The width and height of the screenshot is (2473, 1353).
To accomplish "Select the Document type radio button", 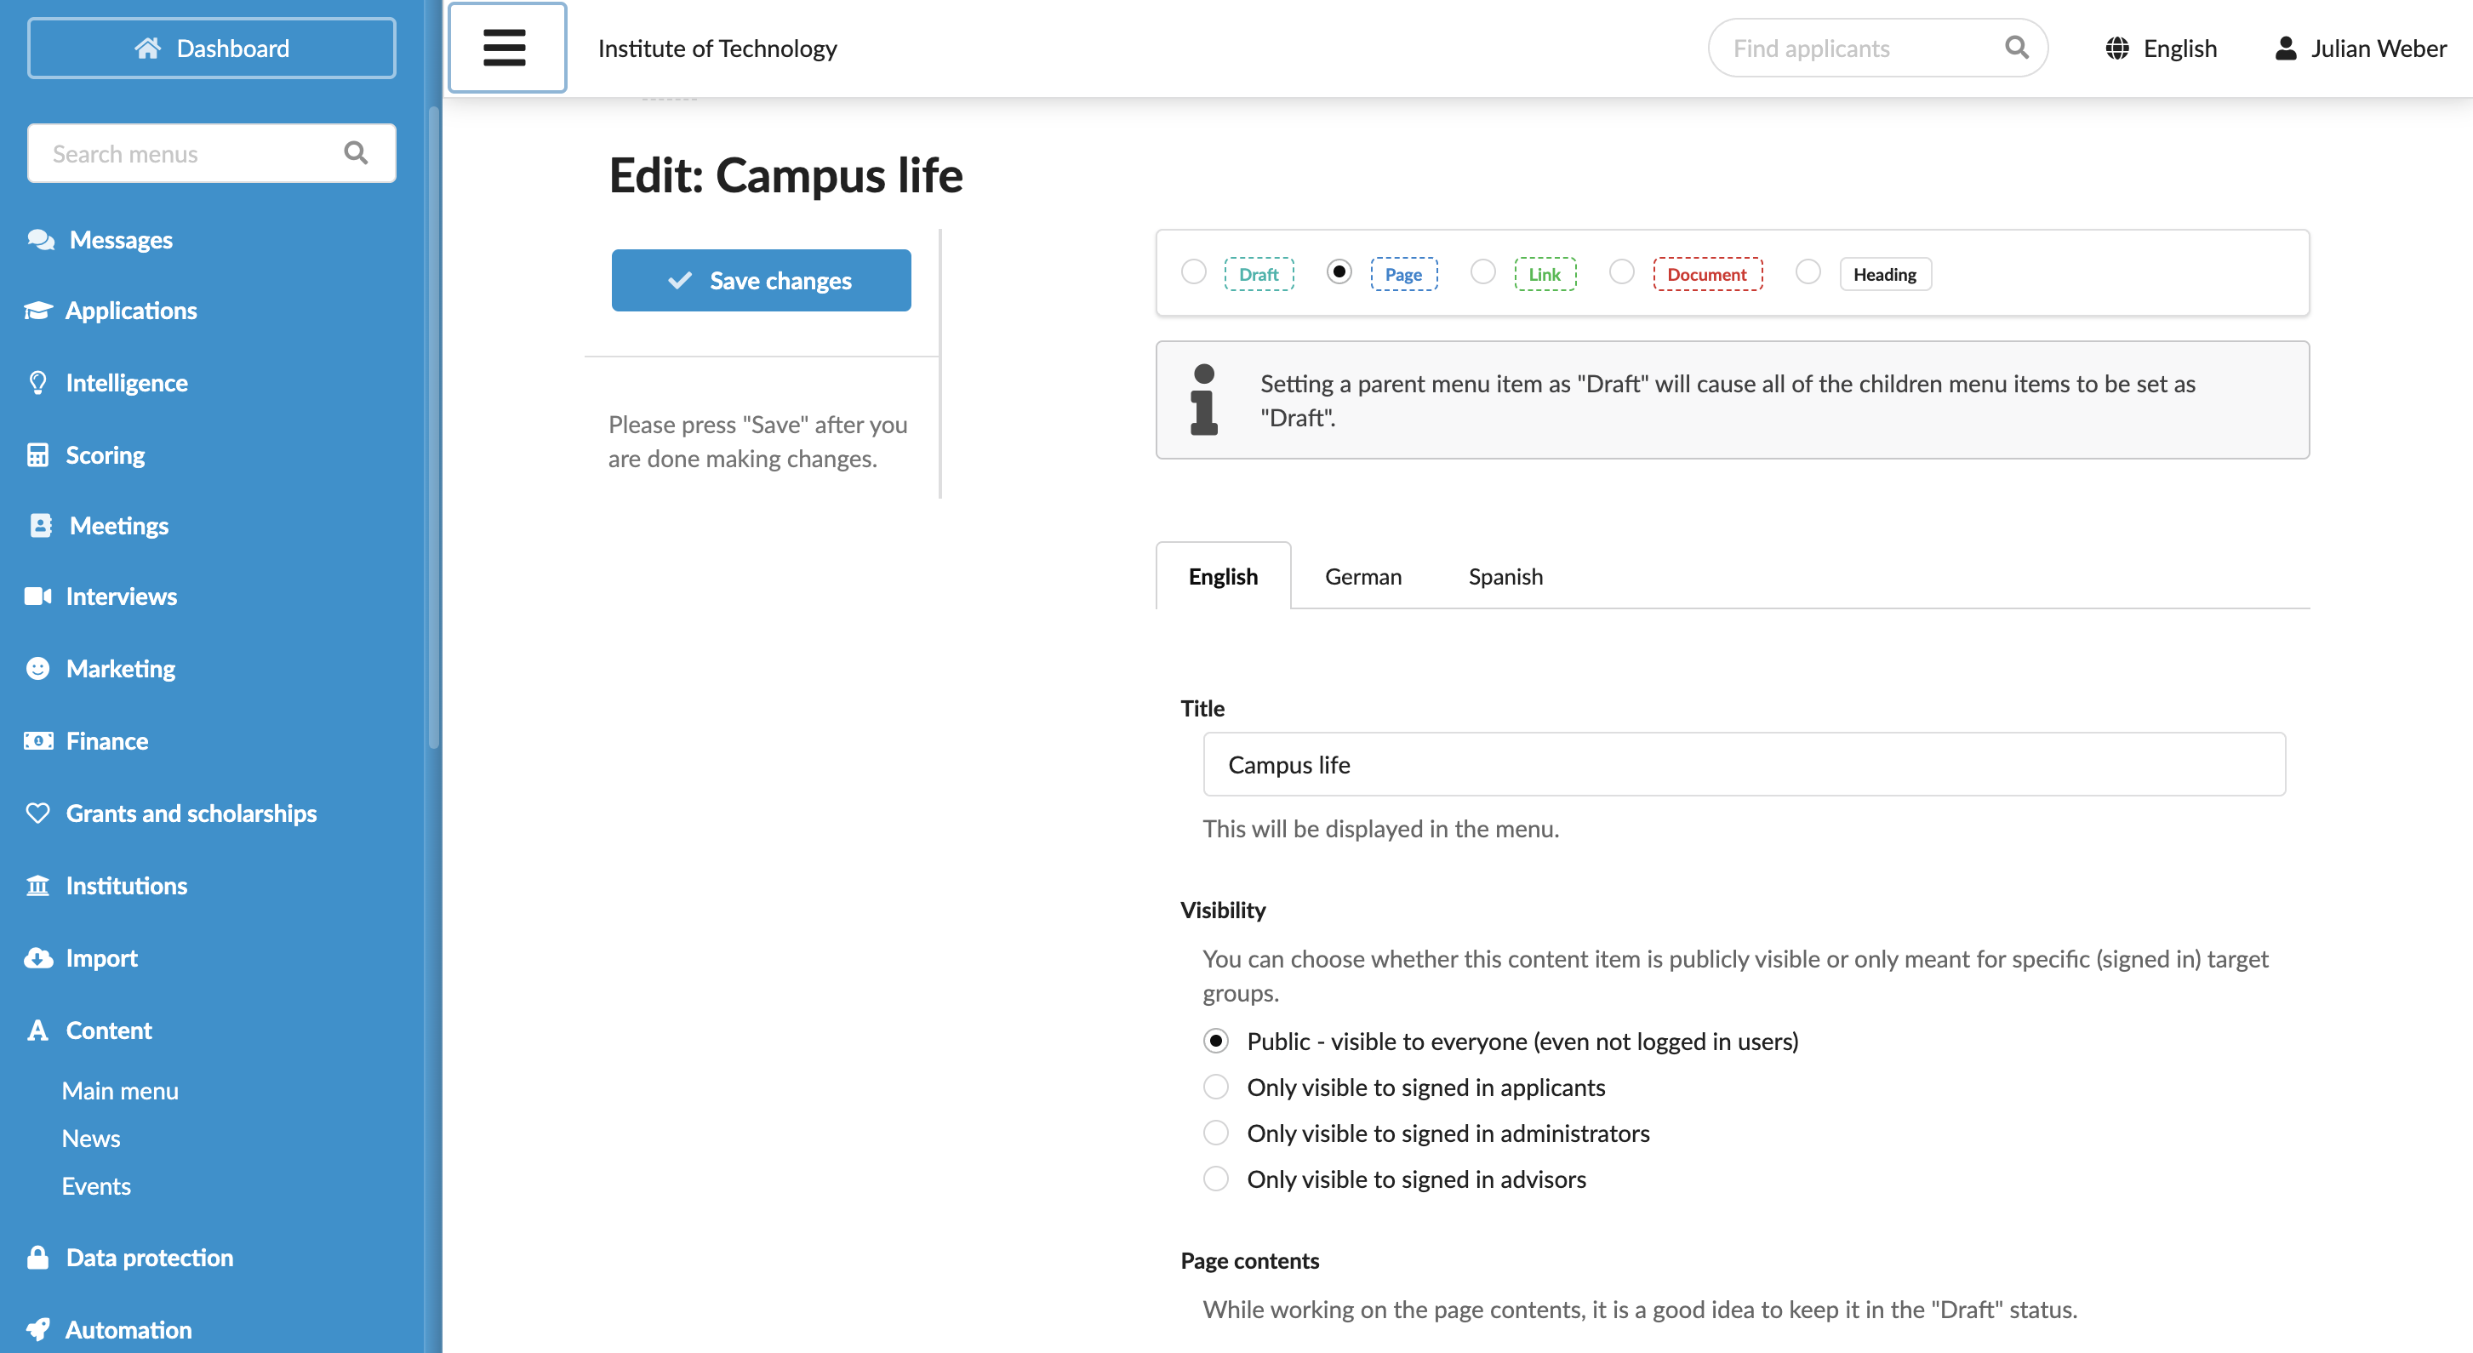I will point(1621,272).
